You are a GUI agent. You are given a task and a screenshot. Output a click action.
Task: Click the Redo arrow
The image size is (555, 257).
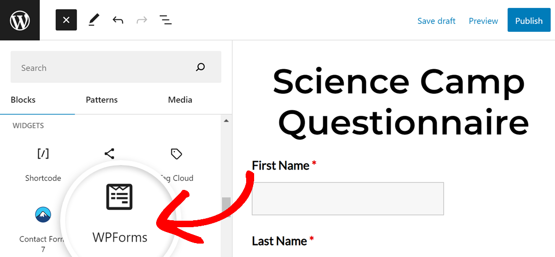[x=142, y=20]
